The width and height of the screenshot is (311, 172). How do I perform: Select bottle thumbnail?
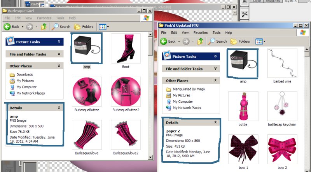tap(243, 106)
